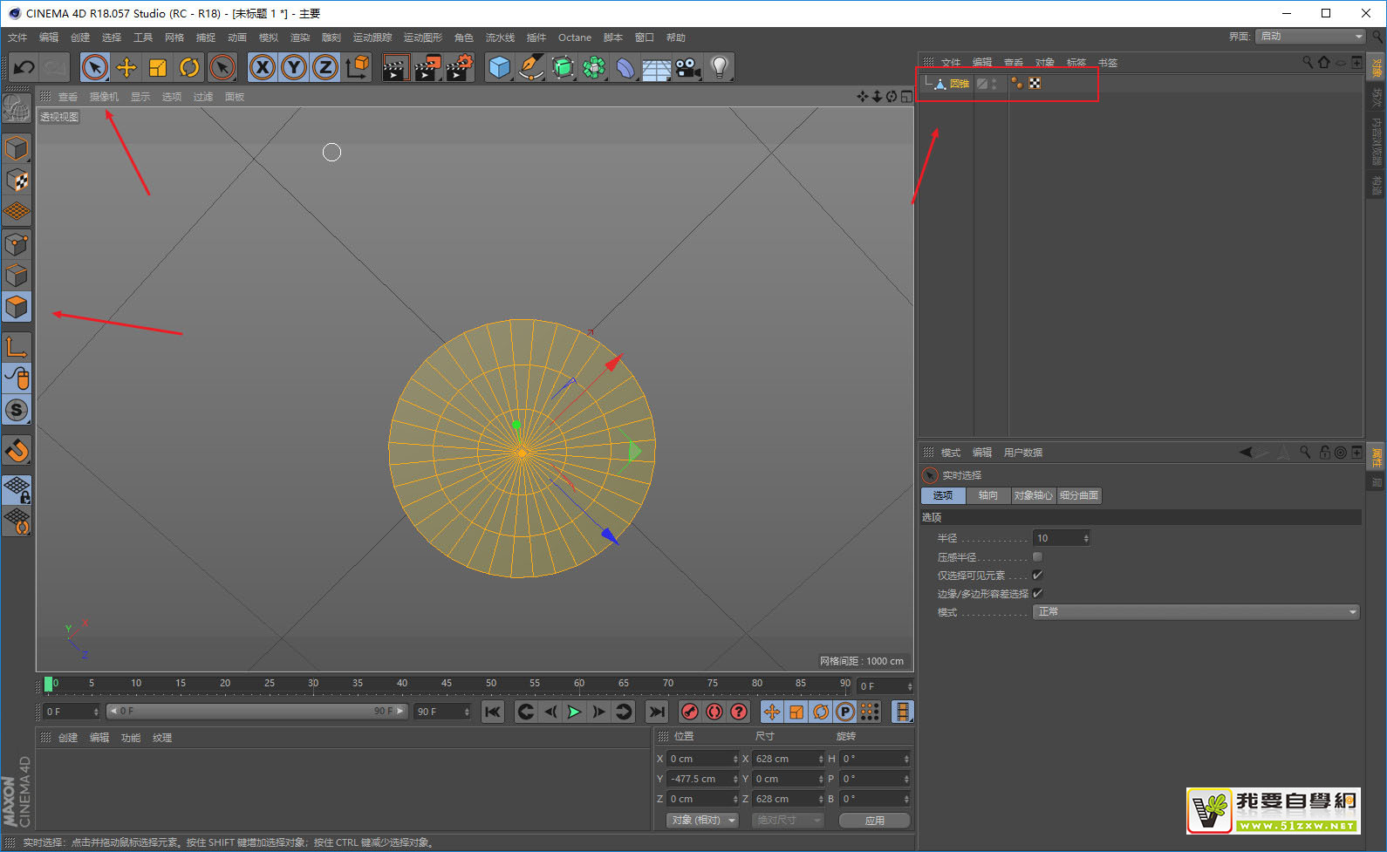The image size is (1387, 852).
Task: Open Edit Render Settings icon
Action: tap(459, 67)
